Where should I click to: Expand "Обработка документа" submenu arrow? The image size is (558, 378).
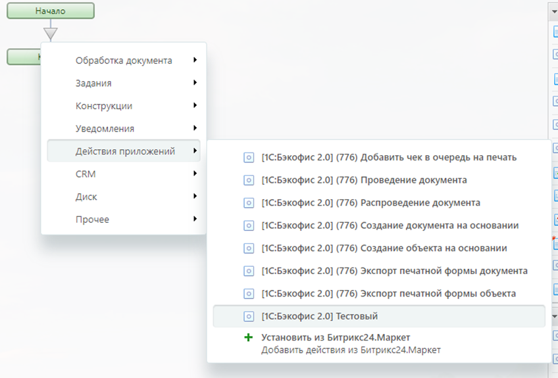tap(195, 60)
